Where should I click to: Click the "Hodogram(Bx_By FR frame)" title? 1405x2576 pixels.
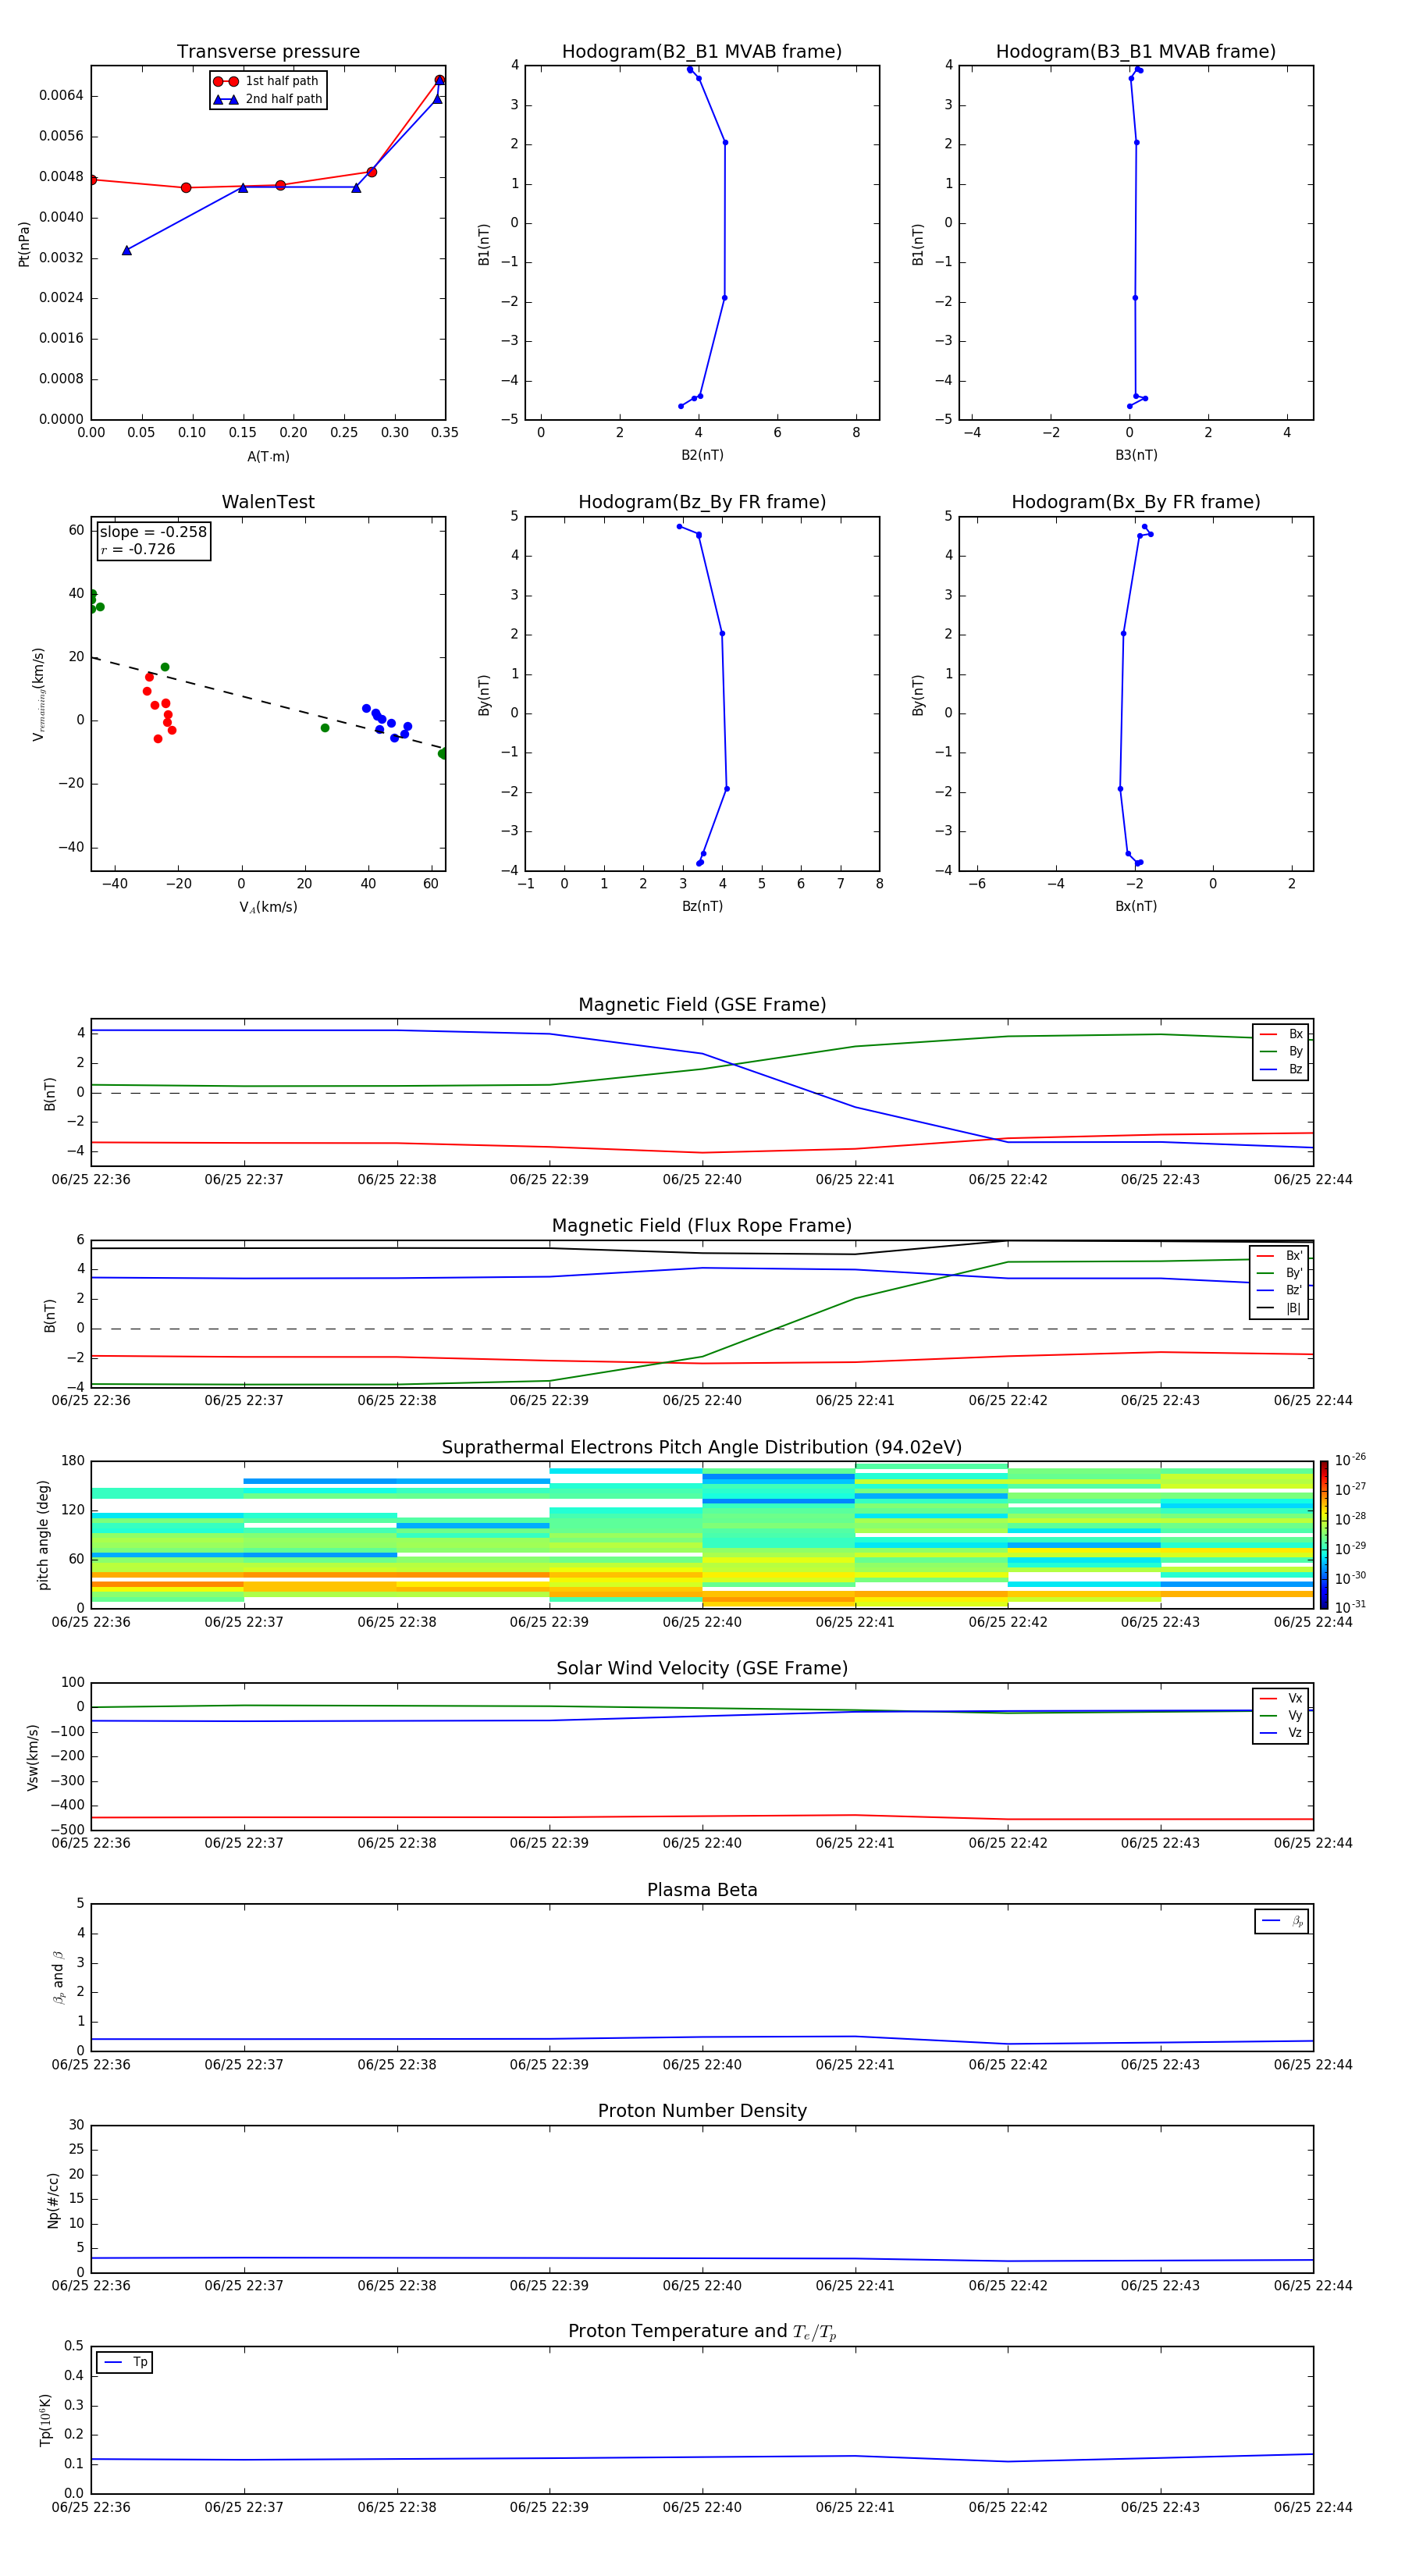coord(1136,502)
